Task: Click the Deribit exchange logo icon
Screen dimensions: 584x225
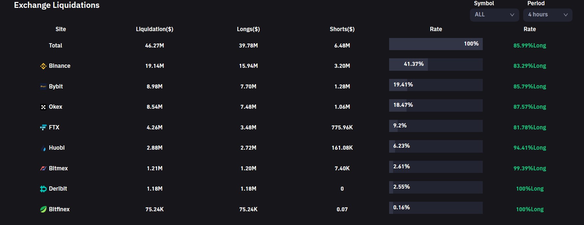Action: click(x=43, y=189)
